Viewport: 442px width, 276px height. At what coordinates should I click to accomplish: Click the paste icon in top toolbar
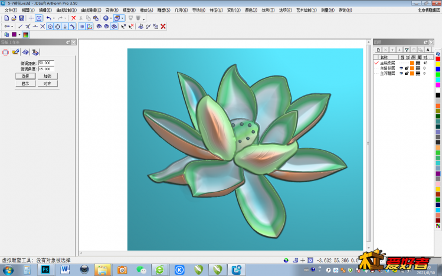coord(96,18)
